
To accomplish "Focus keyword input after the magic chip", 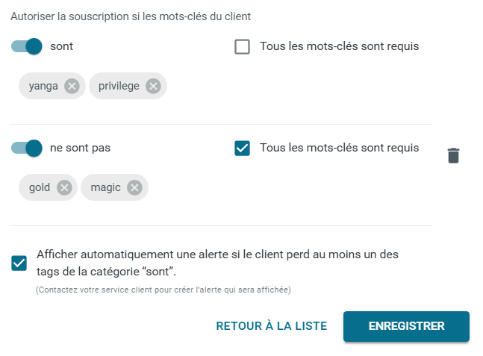I will [x=290, y=187].
